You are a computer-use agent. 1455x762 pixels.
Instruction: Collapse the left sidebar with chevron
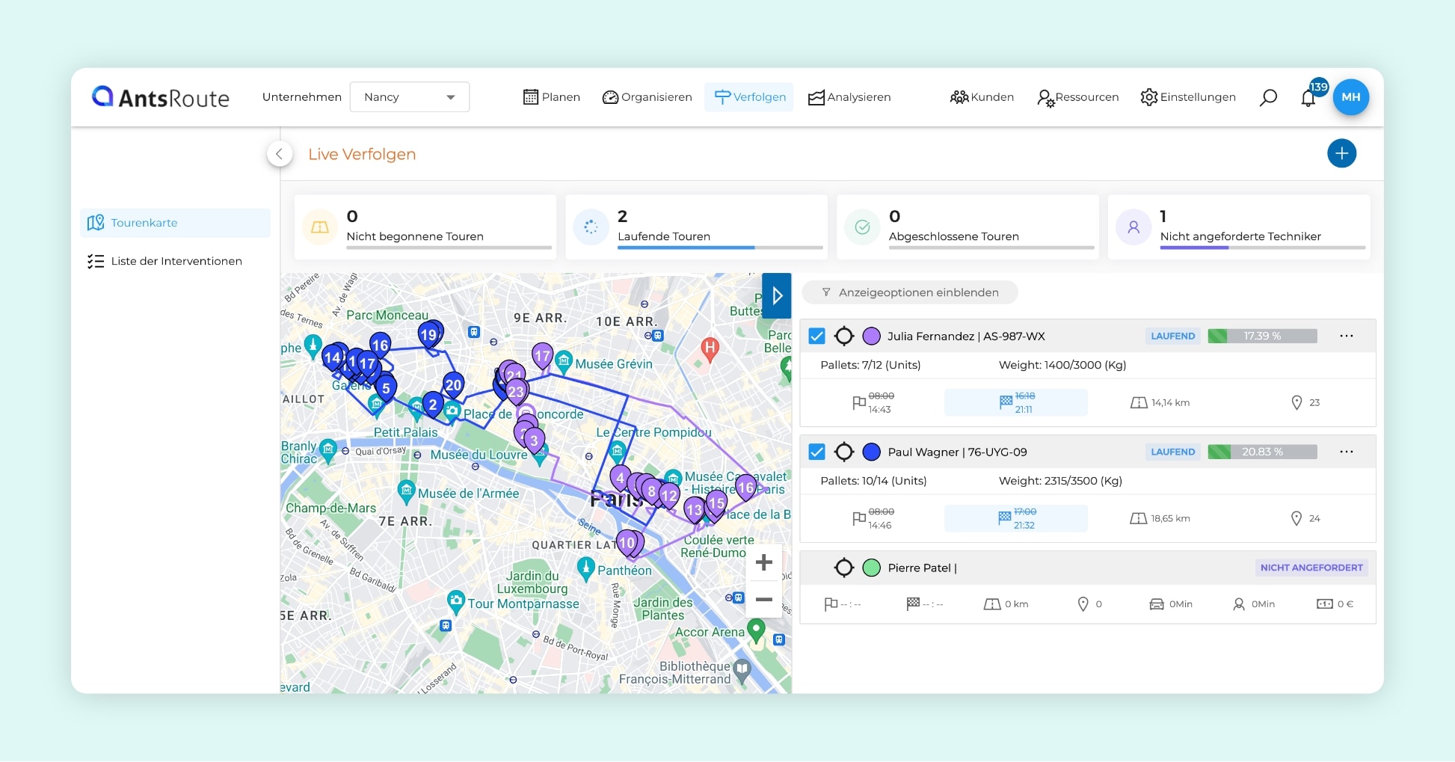point(279,154)
